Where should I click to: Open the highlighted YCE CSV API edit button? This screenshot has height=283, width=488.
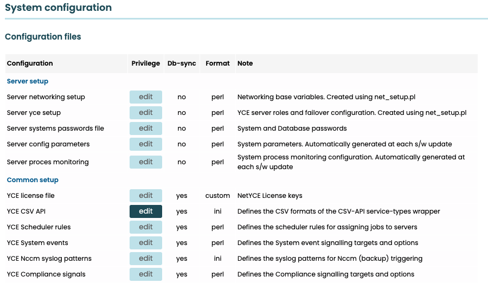pos(145,211)
